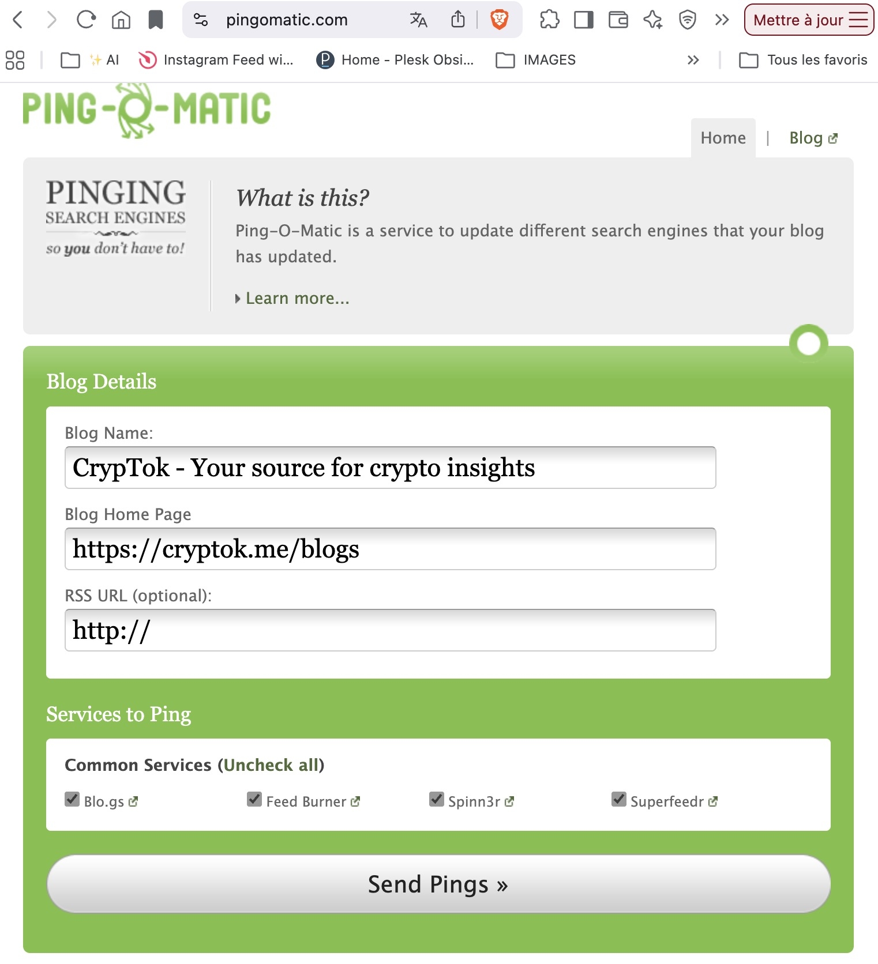Reload the page with the refresh icon
Screen dimensions: 878x964
pos(86,20)
